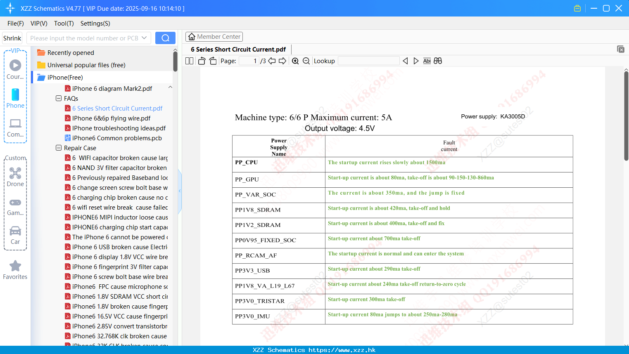The image size is (629, 354).
Task: Expand Universal popular files (free) folder
Action: [x=81, y=65]
